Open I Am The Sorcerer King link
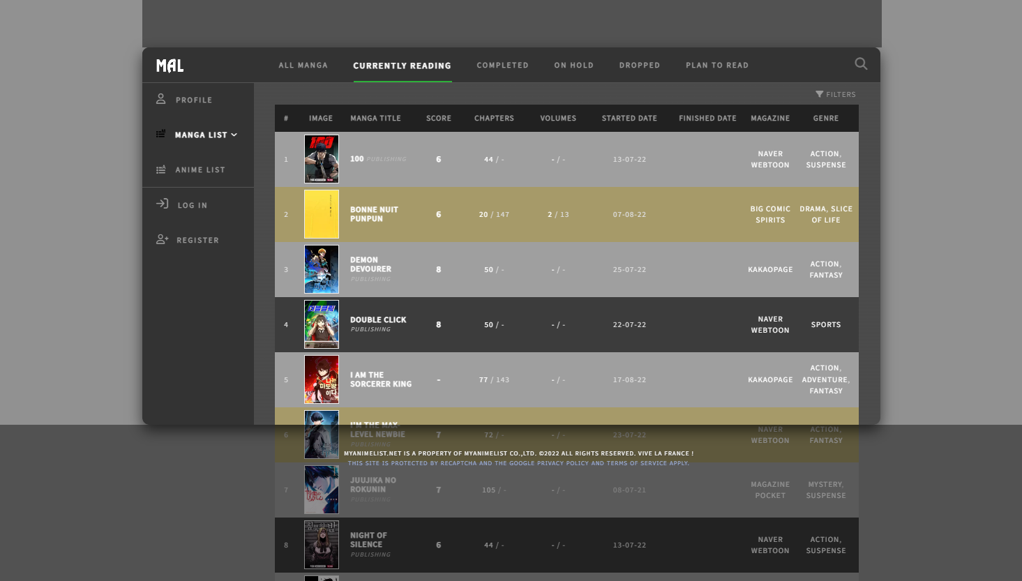Viewport: 1022px width, 581px height. coord(380,379)
